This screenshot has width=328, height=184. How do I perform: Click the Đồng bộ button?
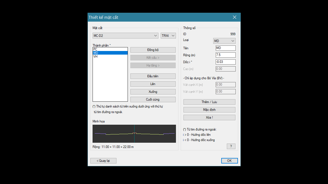(153, 50)
